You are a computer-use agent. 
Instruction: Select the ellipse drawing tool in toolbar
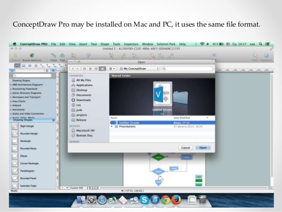tap(30, 66)
